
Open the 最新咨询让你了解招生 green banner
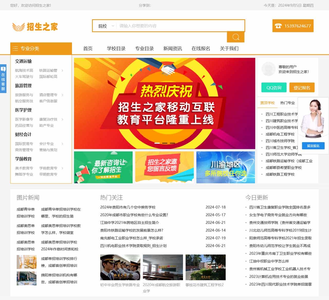click(103, 167)
